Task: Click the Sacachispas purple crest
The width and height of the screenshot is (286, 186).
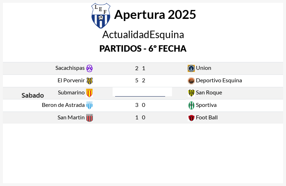Action: pyautogui.click(x=89, y=68)
